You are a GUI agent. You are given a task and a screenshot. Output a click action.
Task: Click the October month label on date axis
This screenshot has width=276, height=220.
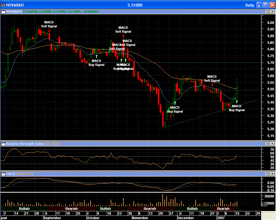pos(93,218)
